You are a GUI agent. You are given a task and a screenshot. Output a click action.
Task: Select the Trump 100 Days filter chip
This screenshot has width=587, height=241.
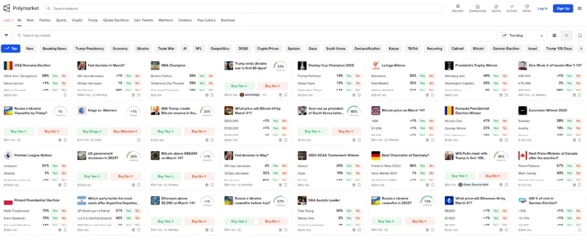coord(559,49)
